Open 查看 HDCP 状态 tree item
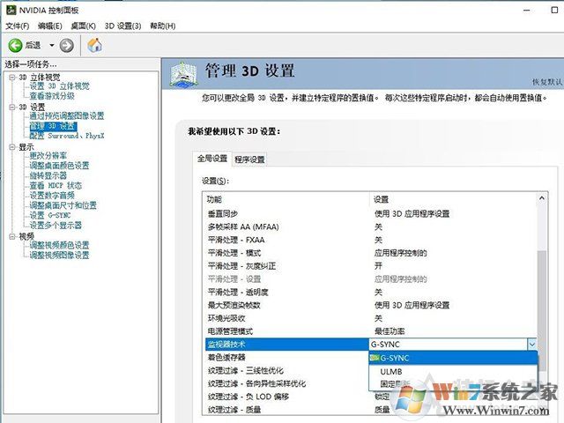Image resolution: width=564 pixels, height=423 pixels. point(56,186)
